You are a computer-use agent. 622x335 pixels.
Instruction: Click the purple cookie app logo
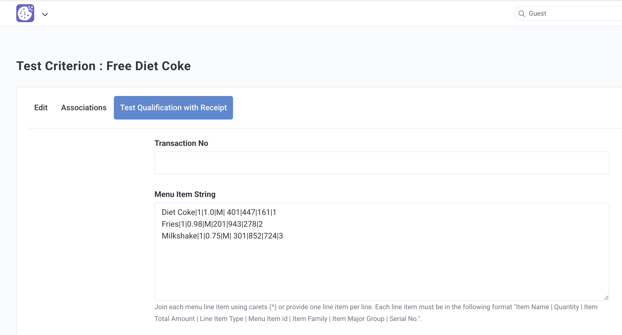tap(25, 13)
